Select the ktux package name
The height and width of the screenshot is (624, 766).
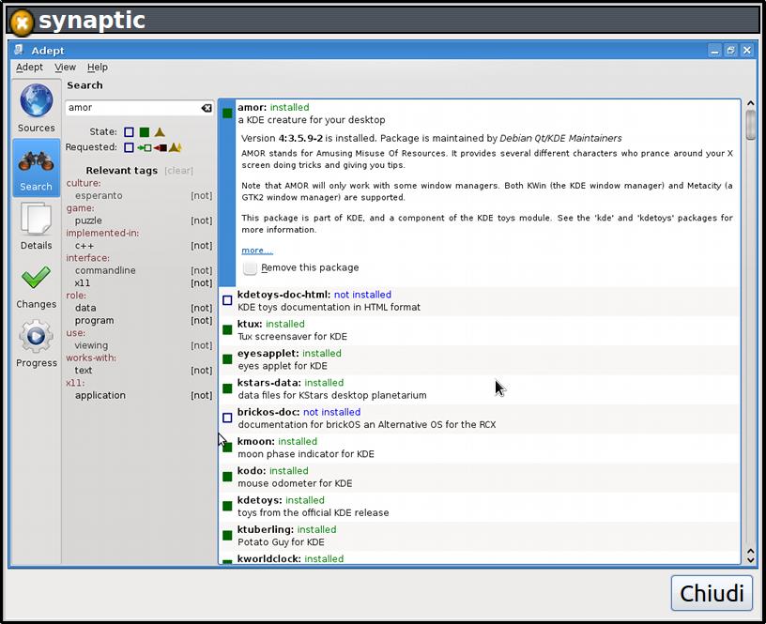(x=250, y=324)
